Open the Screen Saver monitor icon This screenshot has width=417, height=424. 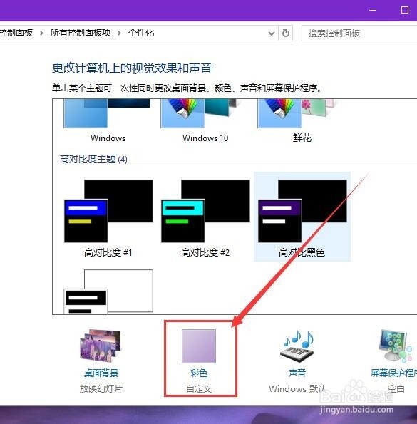396,346
